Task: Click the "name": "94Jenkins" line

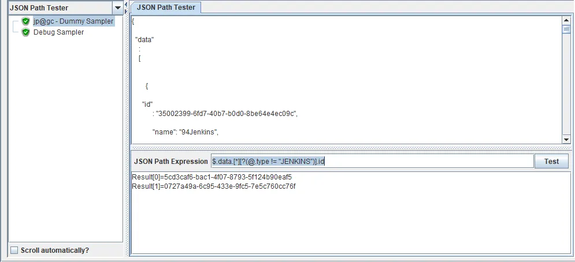Action: coord(186,132)
